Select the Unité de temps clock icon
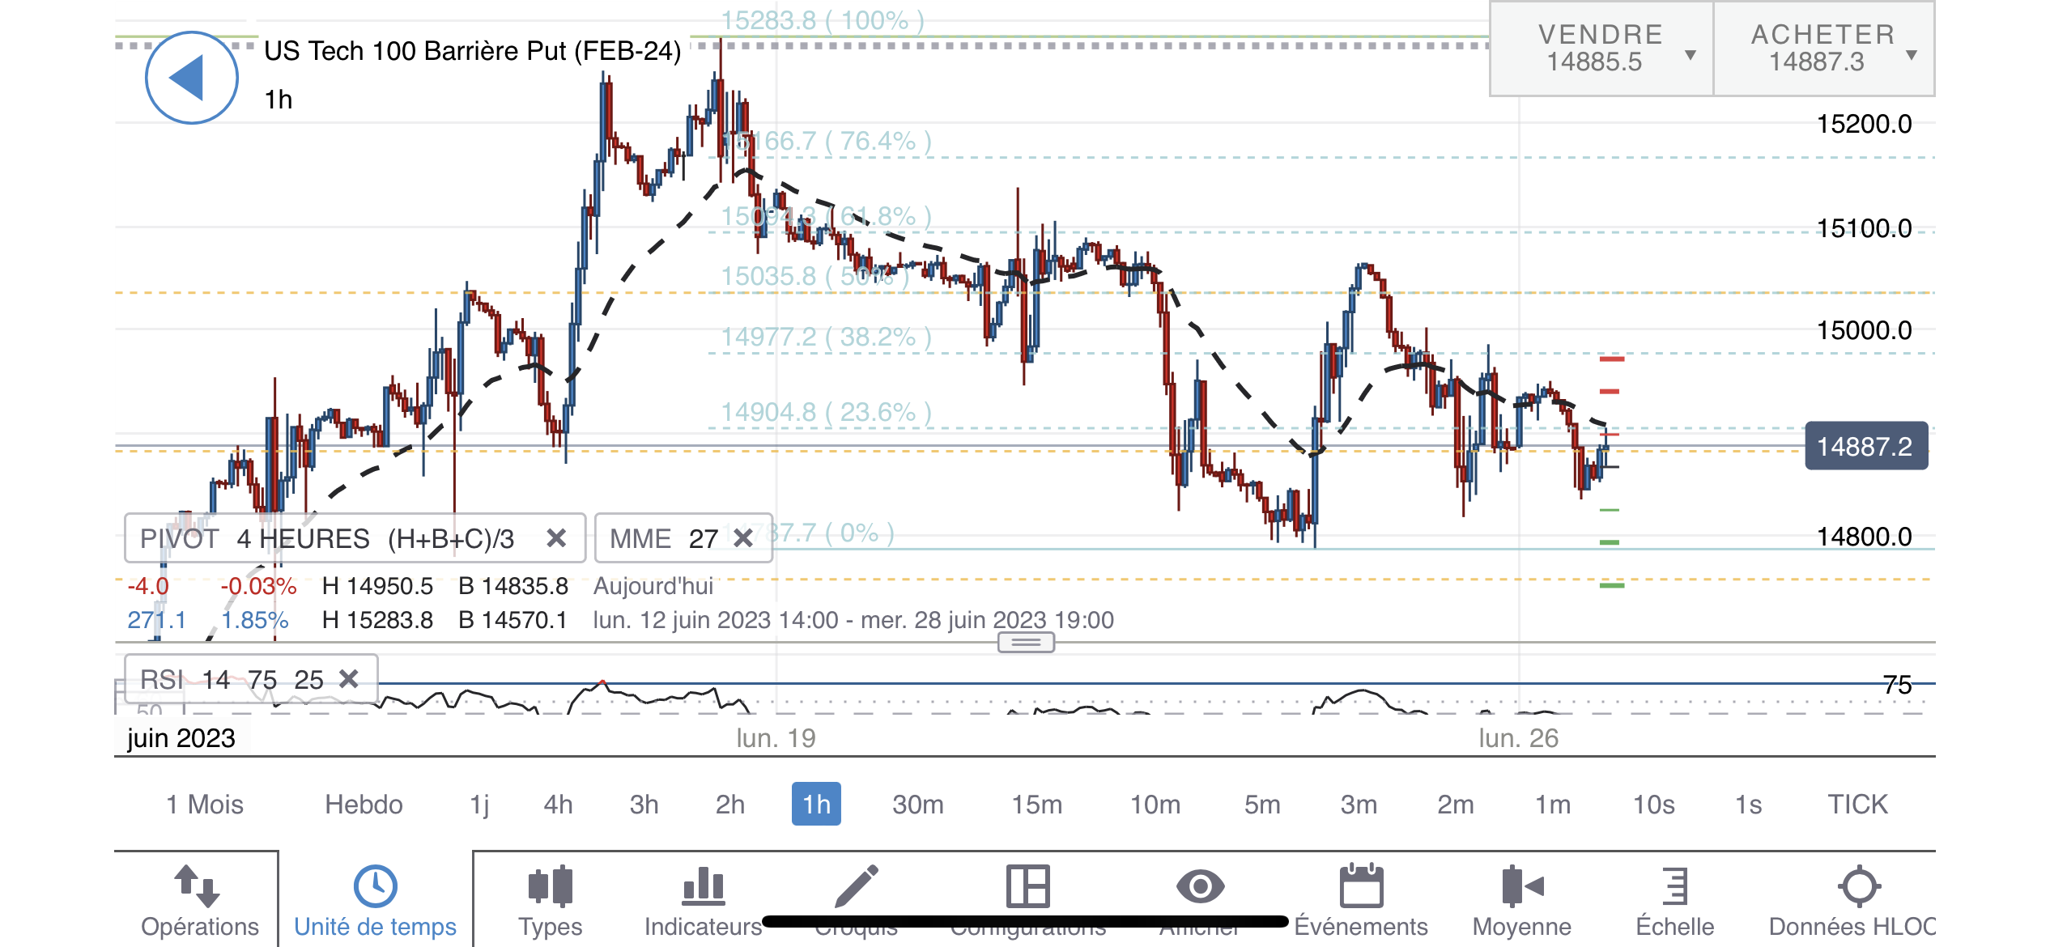The image size is (2050, 947). pos(375,886)
